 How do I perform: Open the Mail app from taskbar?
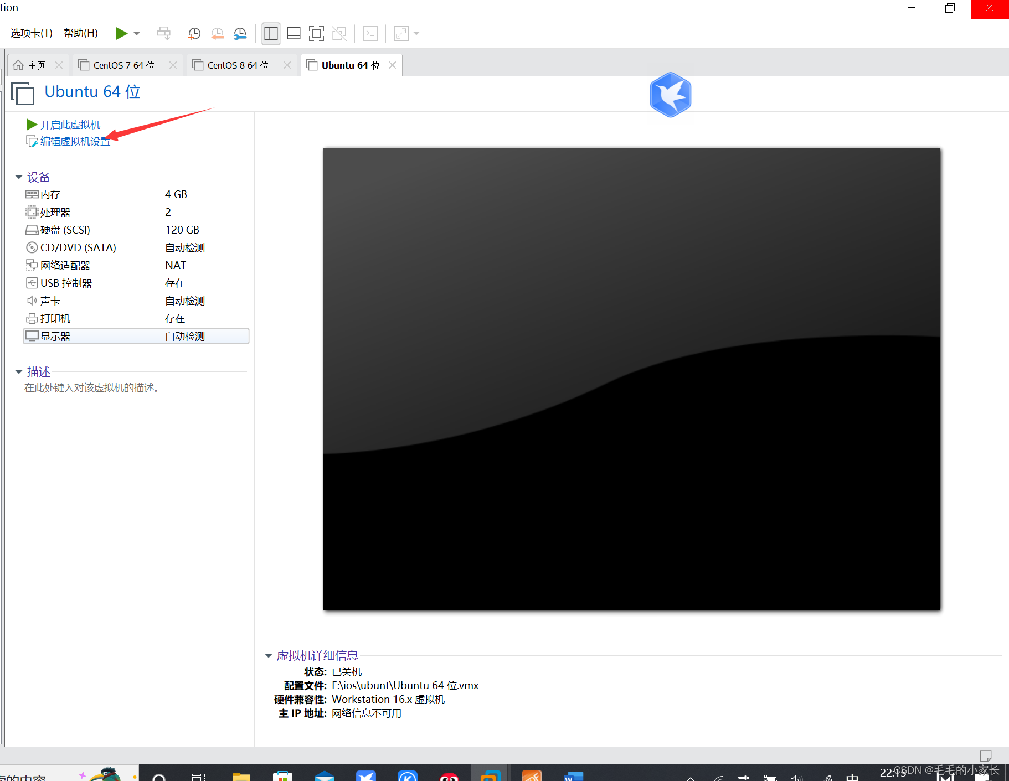324,775
